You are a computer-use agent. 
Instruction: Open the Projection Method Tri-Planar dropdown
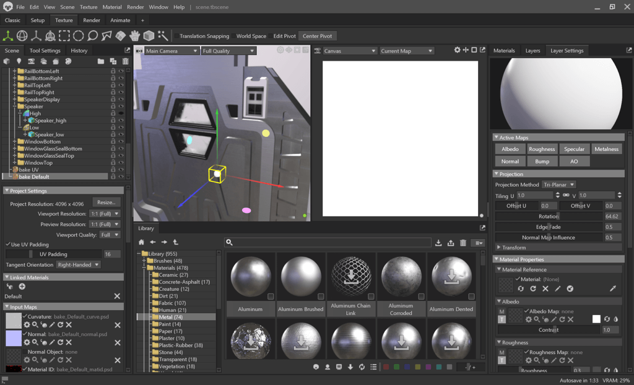click(558, 184)
